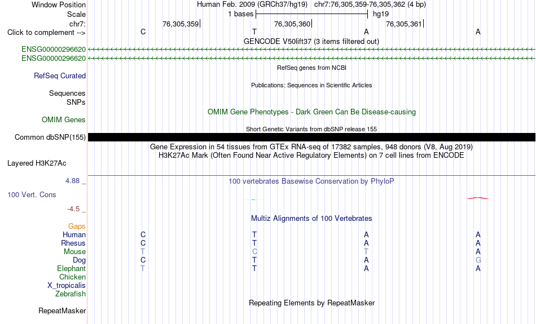Open the RefSeq Curated track label

coord(60,76)
